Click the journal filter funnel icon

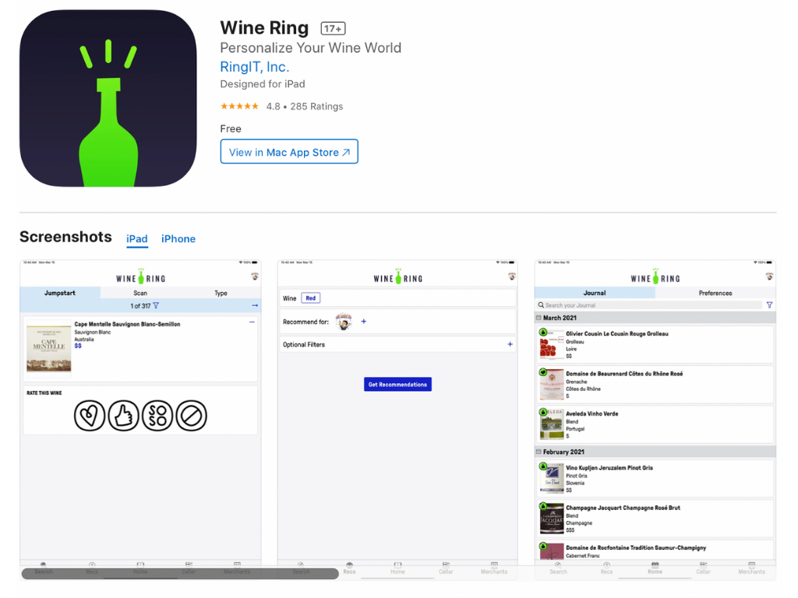(x=769, y=305)
